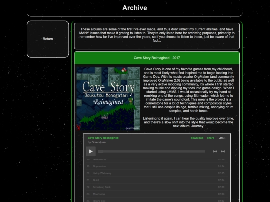The height and width of the screenshot is (202, 270).
Task: Select track 23 Moonsong
Action: point(157,194)
